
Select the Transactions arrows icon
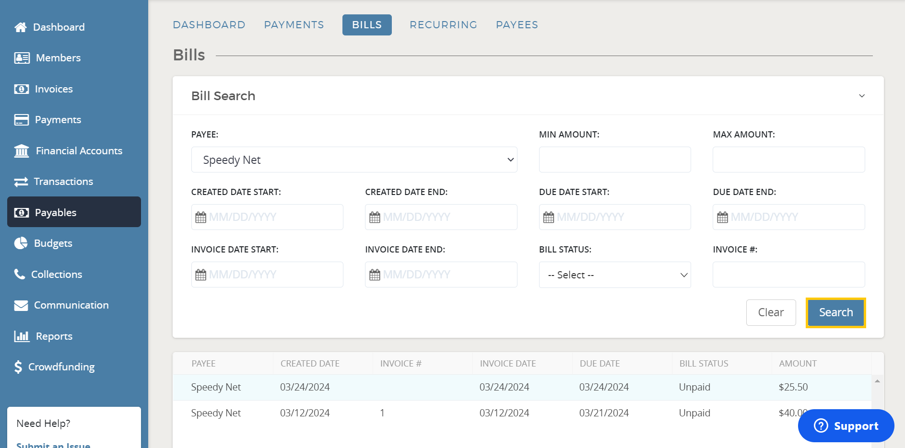coord(21,182)
